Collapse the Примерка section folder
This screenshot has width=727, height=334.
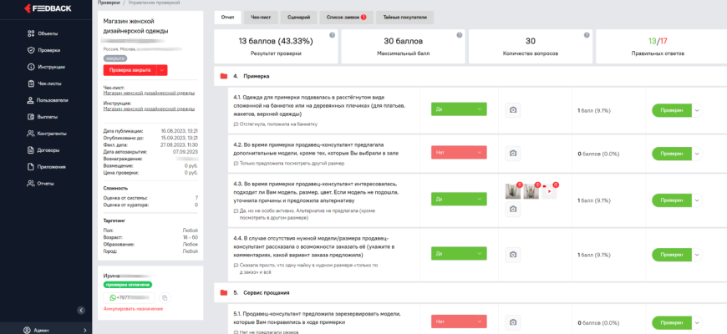pyautogui.click(x=223, y=77)
